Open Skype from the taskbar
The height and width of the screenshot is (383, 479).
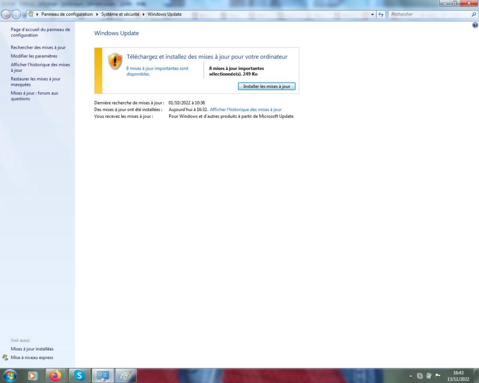pyautogui.click(x=79, y=376)
